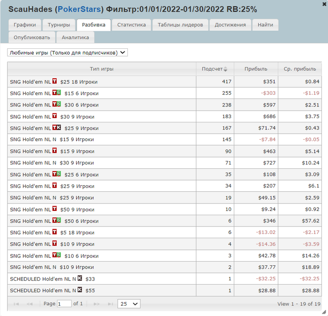Click the average profit cell $10.24
The image size is (328, 316).
click(300, 163)
